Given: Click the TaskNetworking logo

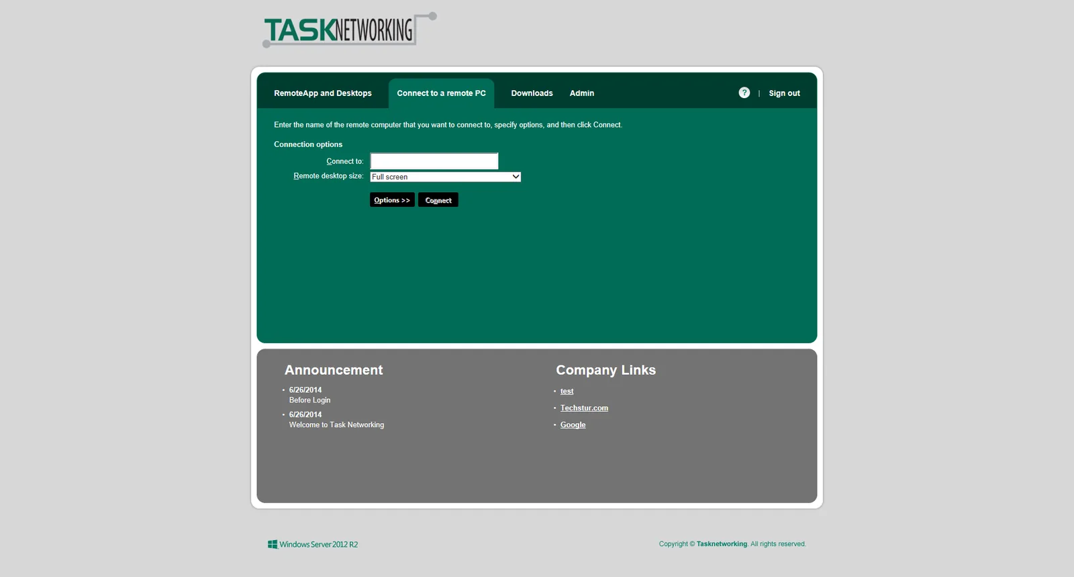Looking at the screenshot, I should (x=349, y=30).
